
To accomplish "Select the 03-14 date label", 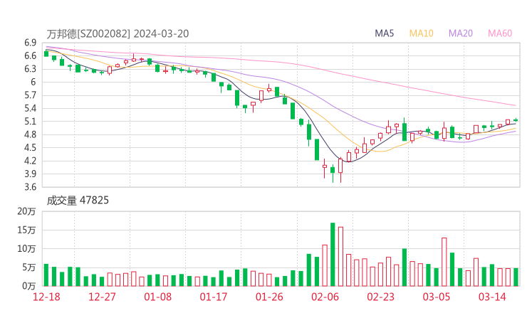I will tap(492, 297).
